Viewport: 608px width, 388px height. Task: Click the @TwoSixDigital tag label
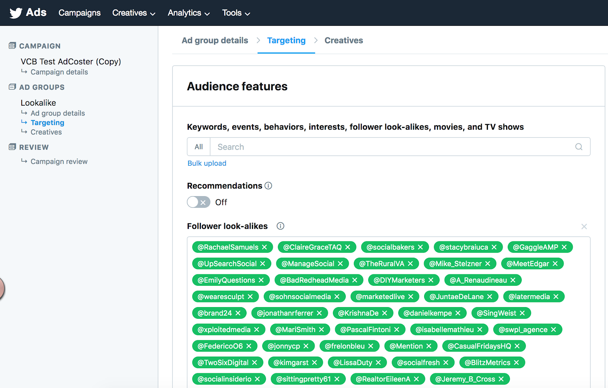223,363
